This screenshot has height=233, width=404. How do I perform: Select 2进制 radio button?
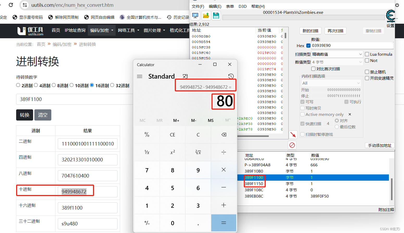coord(18,85)
